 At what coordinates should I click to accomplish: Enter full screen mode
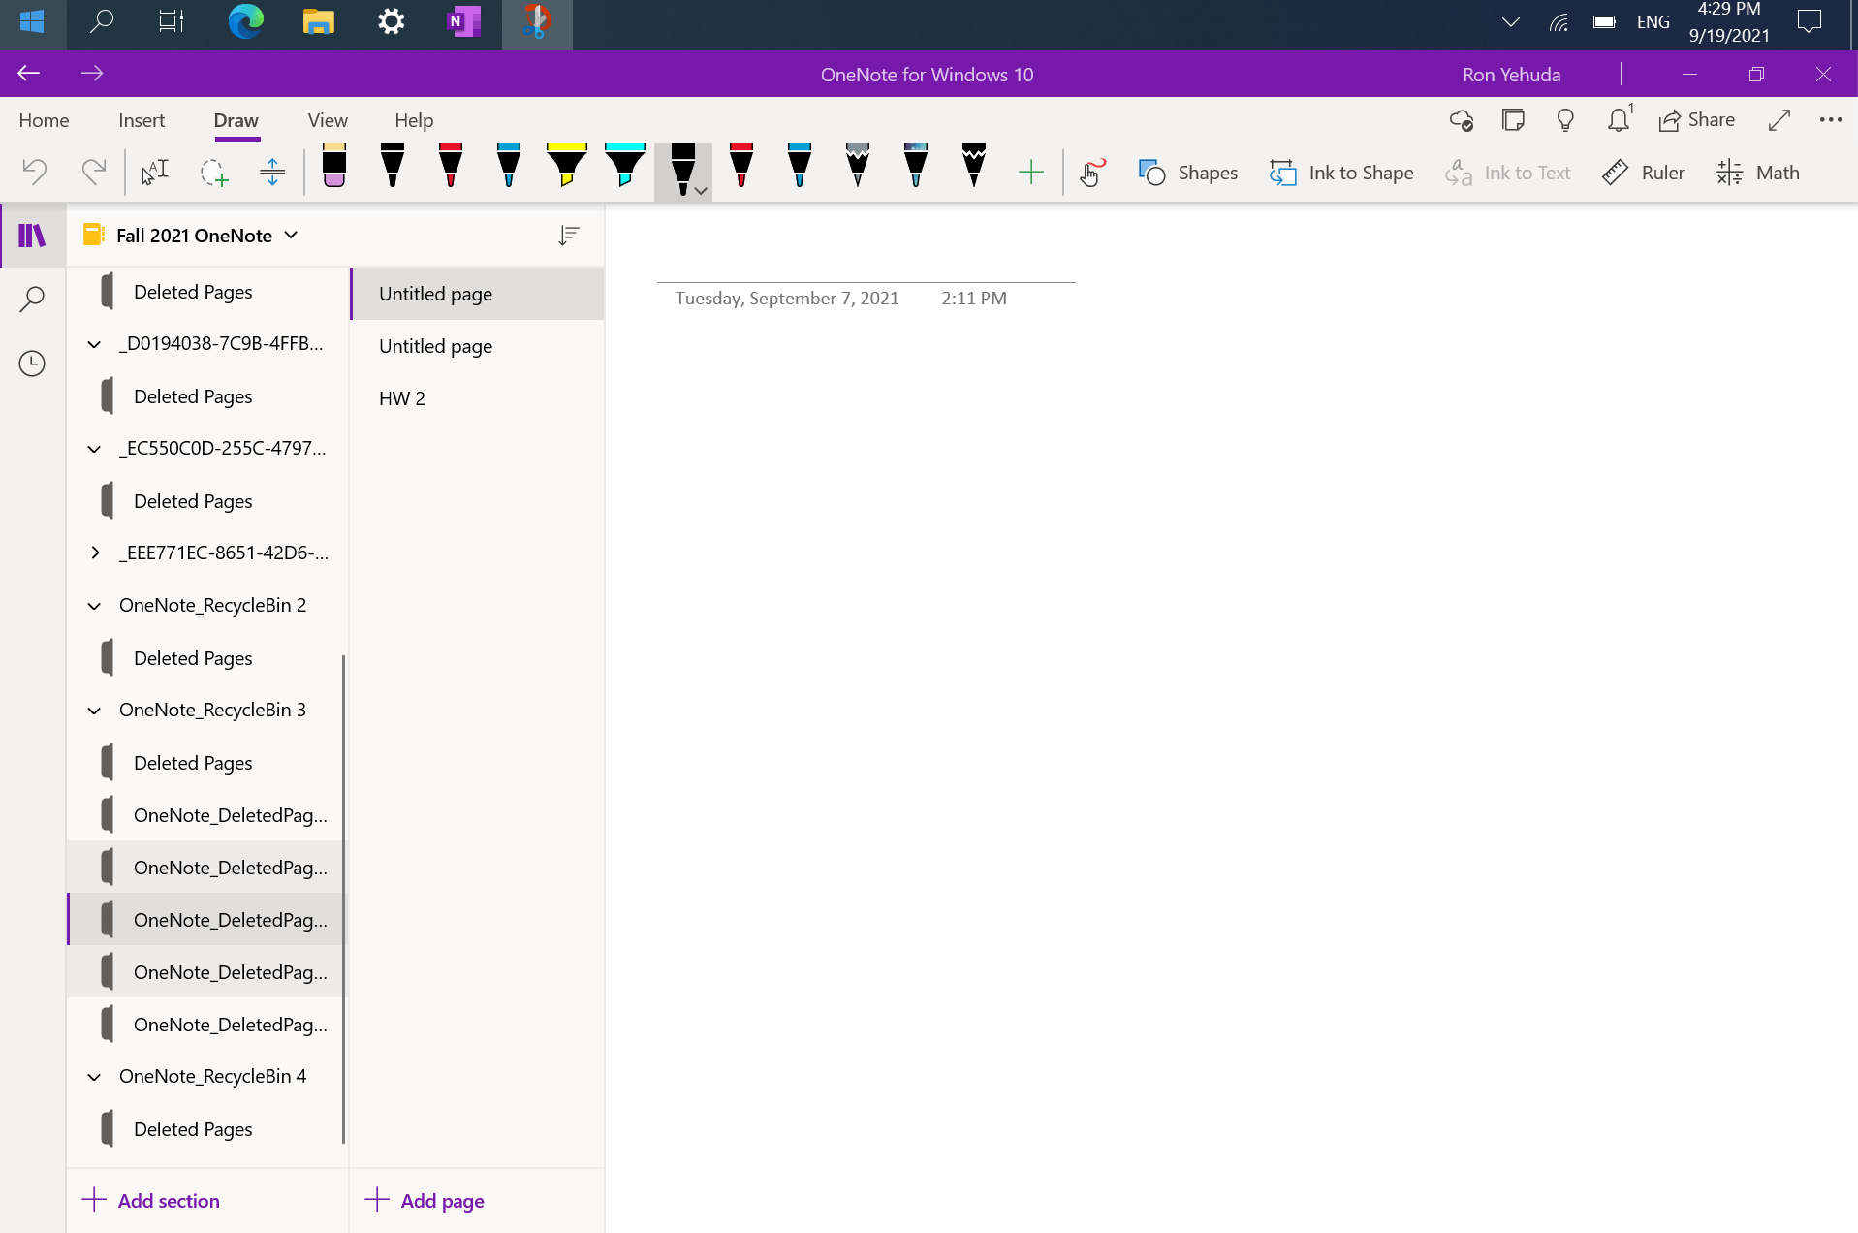pyautogui.click(x=1779, y=120)
